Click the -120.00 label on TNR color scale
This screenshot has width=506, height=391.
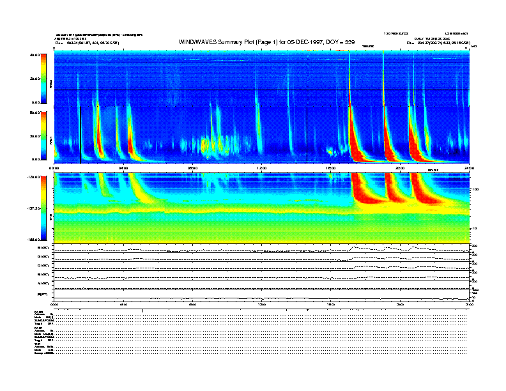(x=33, y=177)
